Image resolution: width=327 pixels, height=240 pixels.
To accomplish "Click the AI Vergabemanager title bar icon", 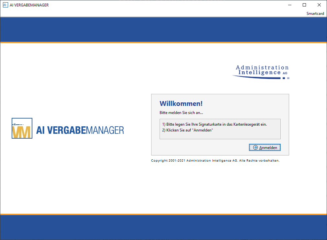I will [x=5, y=5].
